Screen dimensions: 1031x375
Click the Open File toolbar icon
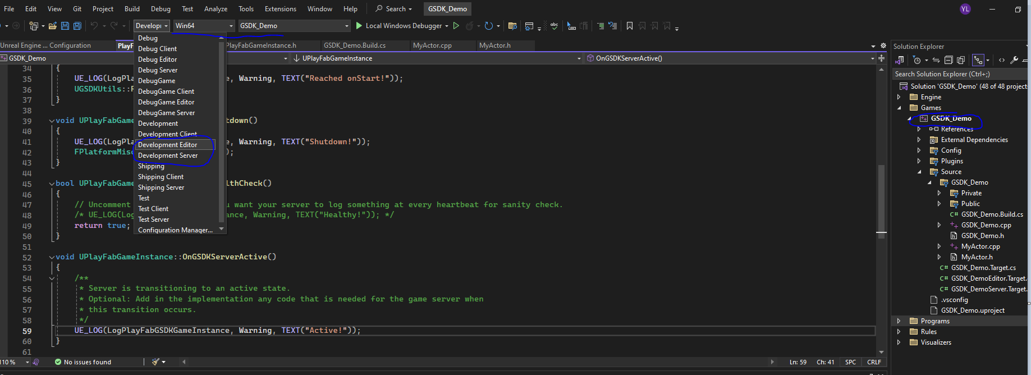[x=53, y=26]
